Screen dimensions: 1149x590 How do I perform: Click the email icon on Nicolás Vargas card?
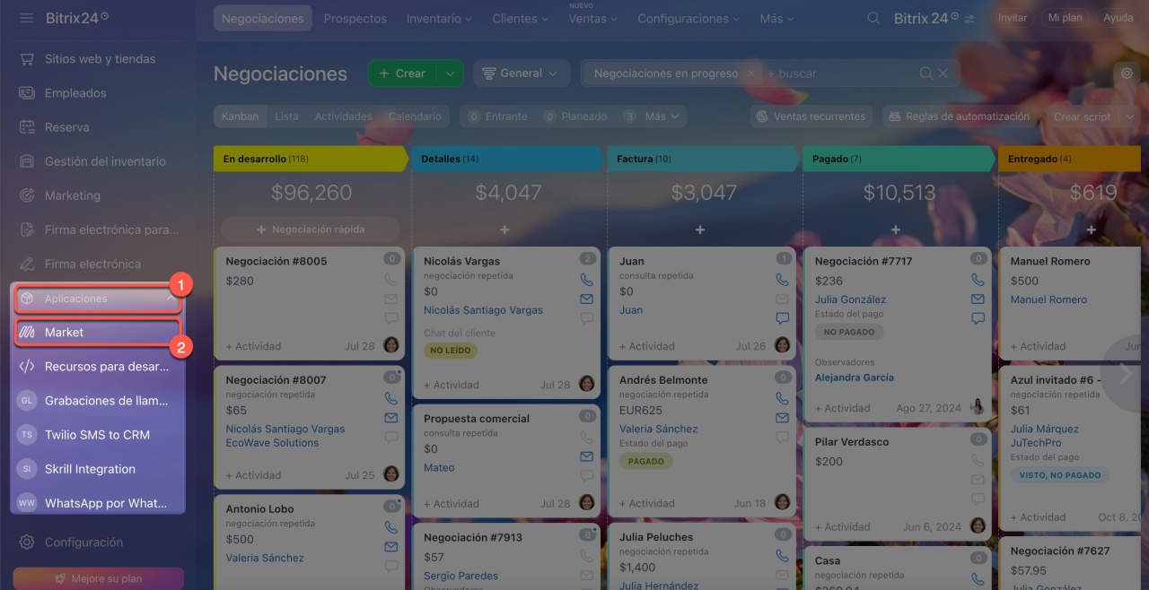pyautogui.click(x=586, y=299)
